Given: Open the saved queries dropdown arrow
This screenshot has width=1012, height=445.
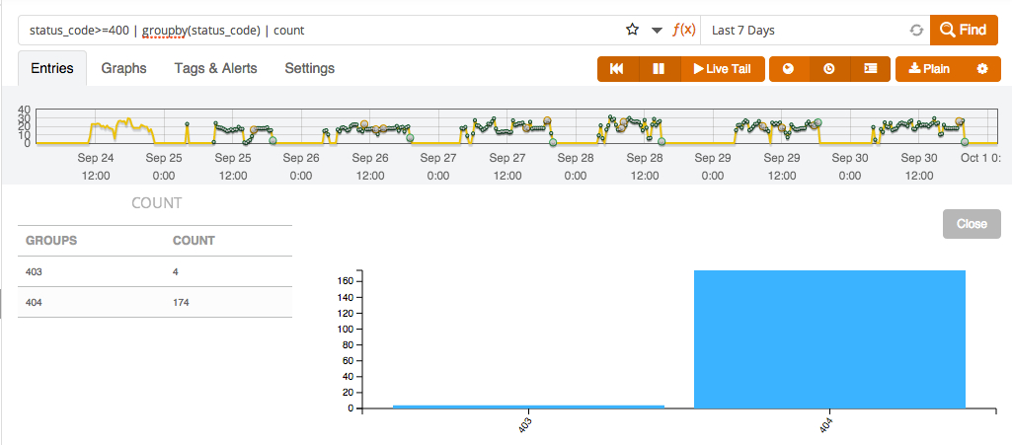Looking at the screenshot, I should pyautogui.click(x=658, y=31).
